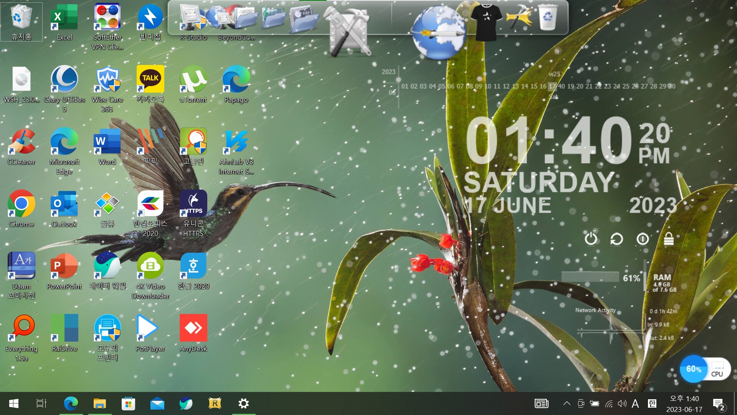Open the Papago shortcut

pyautogui.click(x=236, y=85)
